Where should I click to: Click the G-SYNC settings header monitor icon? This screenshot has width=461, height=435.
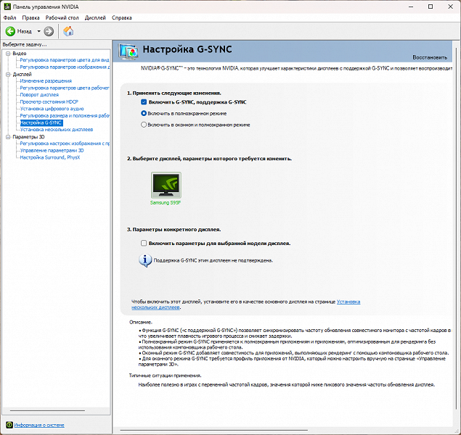coord(128,51)
